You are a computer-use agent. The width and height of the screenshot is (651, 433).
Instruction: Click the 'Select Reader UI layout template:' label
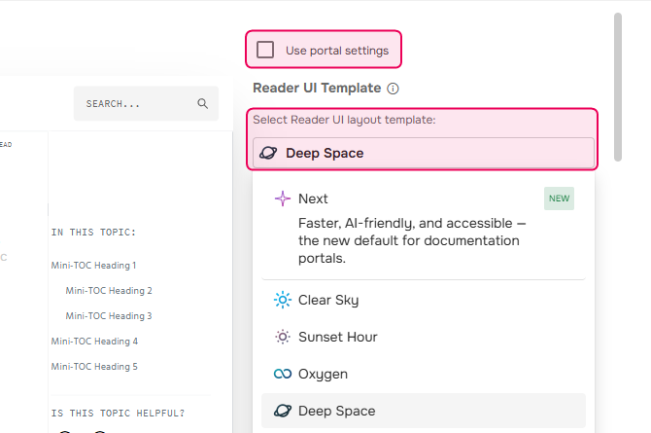pos(344,120)
